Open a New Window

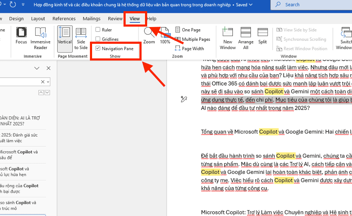[x=228, y=38]
